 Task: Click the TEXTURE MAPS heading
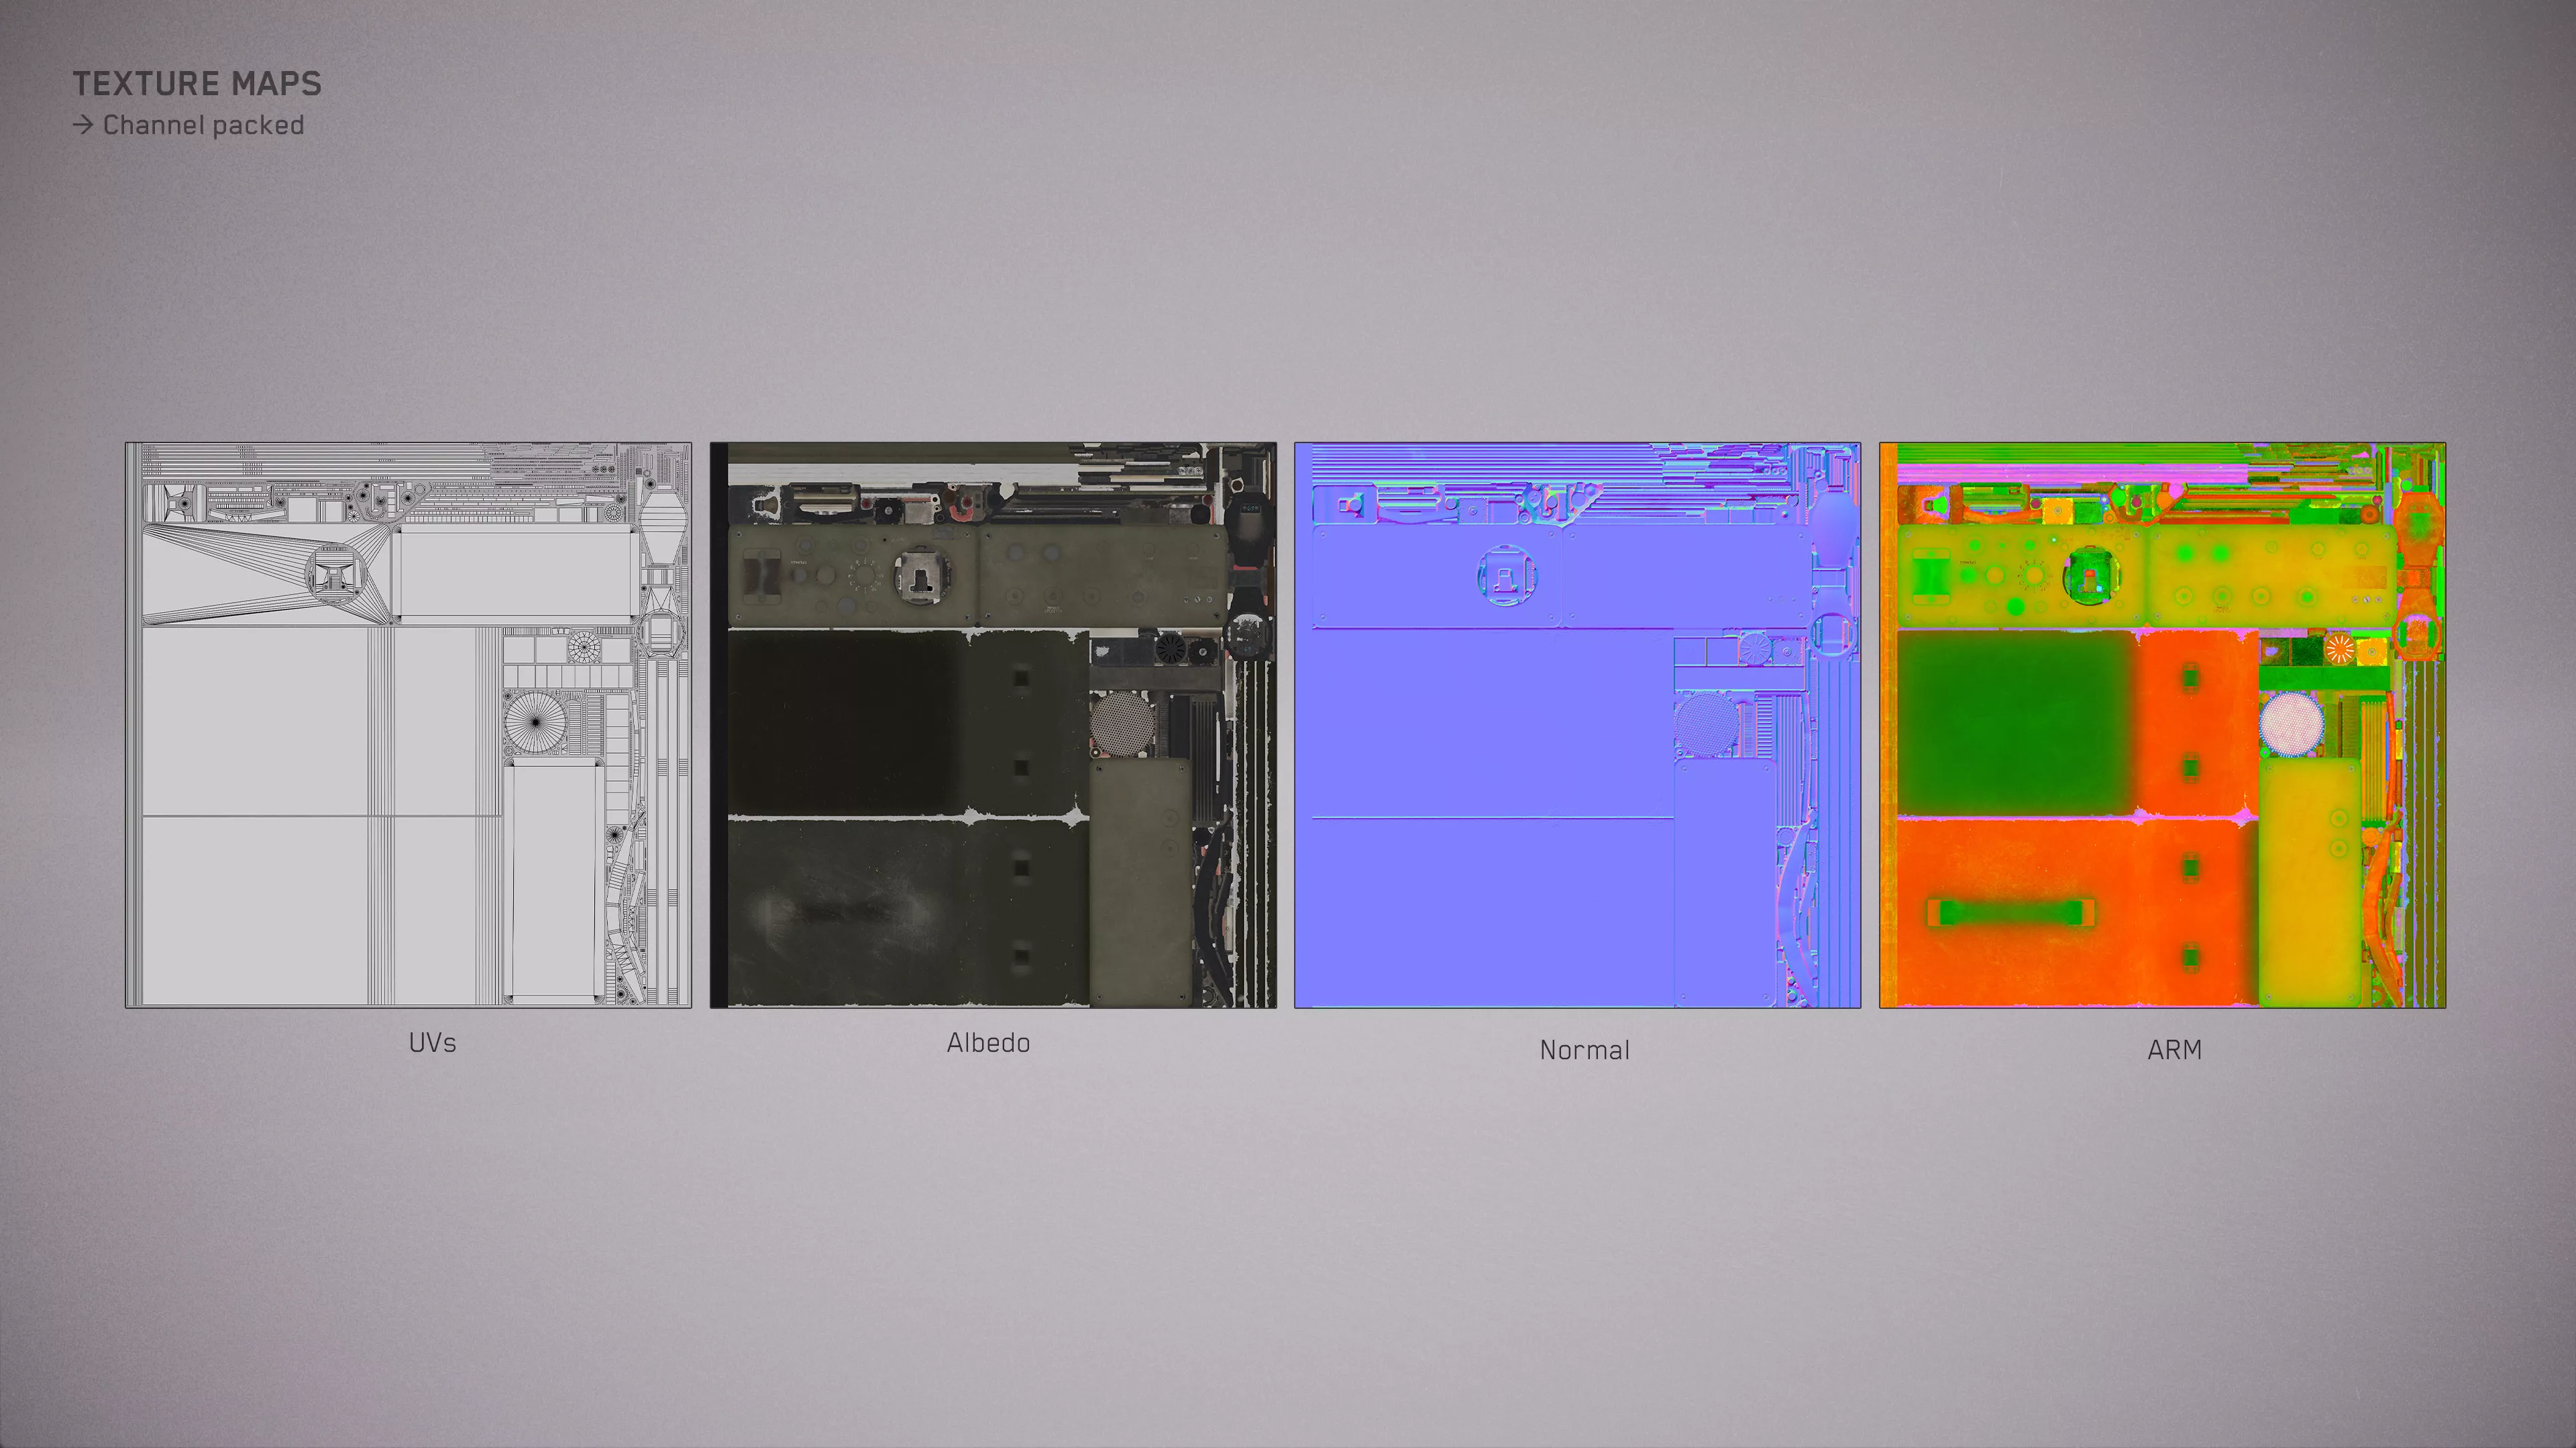pyautogui.click(x=197, y=84)
